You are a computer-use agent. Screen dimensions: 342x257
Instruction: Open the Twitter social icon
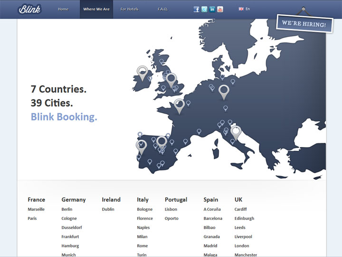(x=204, y=9)
